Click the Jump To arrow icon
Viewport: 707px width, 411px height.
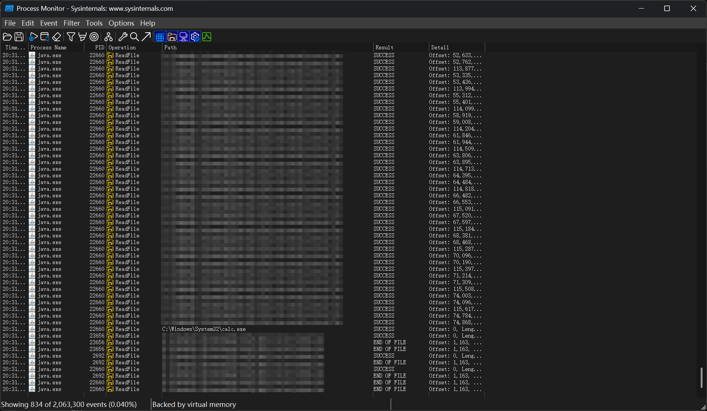click(x=146, y=37)
